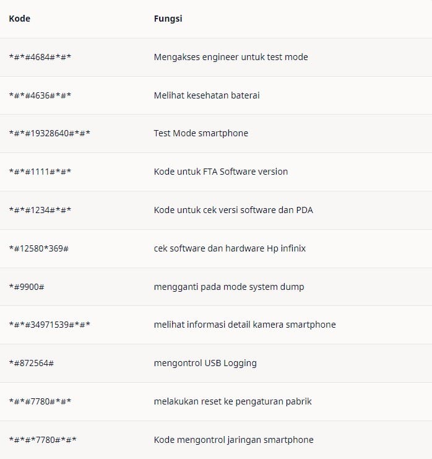432x459 pixels.
Task: Click the Fungsi column header
Action: [168, 19]
